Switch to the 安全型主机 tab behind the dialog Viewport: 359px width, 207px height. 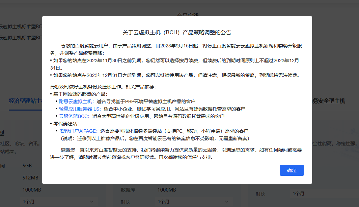329,101
